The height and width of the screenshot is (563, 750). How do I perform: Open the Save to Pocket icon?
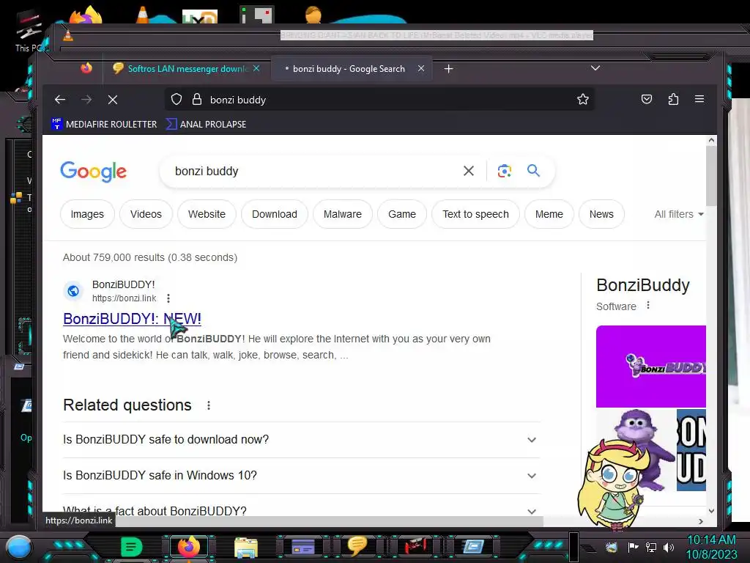(646, 99)
